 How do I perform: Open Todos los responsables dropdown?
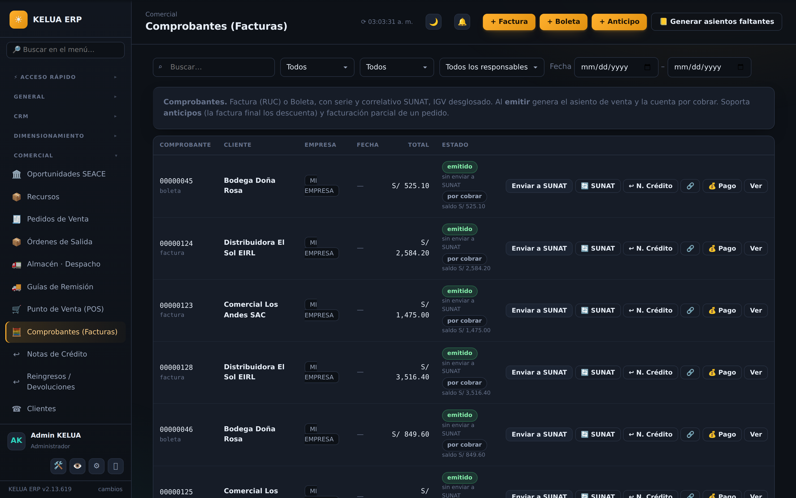[491, 67]
